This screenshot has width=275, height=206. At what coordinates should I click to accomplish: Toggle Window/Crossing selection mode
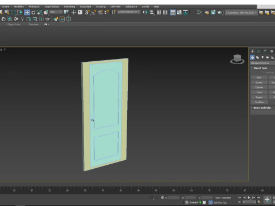[19, 13]
